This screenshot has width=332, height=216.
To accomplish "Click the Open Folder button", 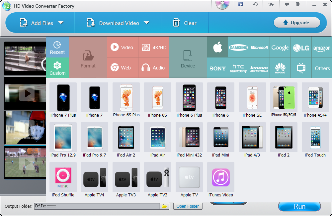I will [188, 206].
